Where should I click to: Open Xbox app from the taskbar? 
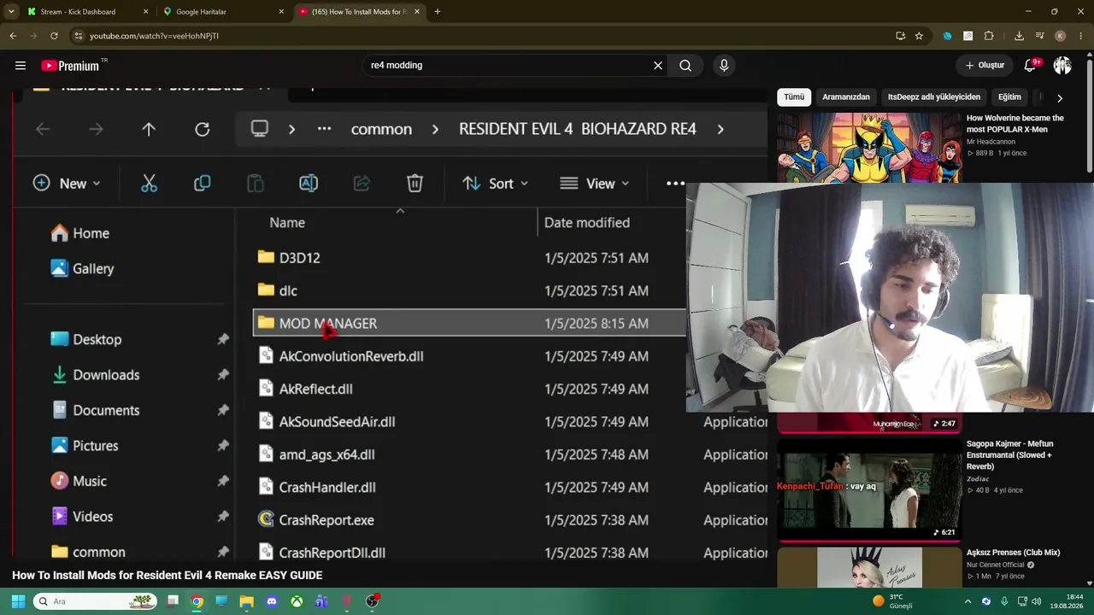coord(297,601)
